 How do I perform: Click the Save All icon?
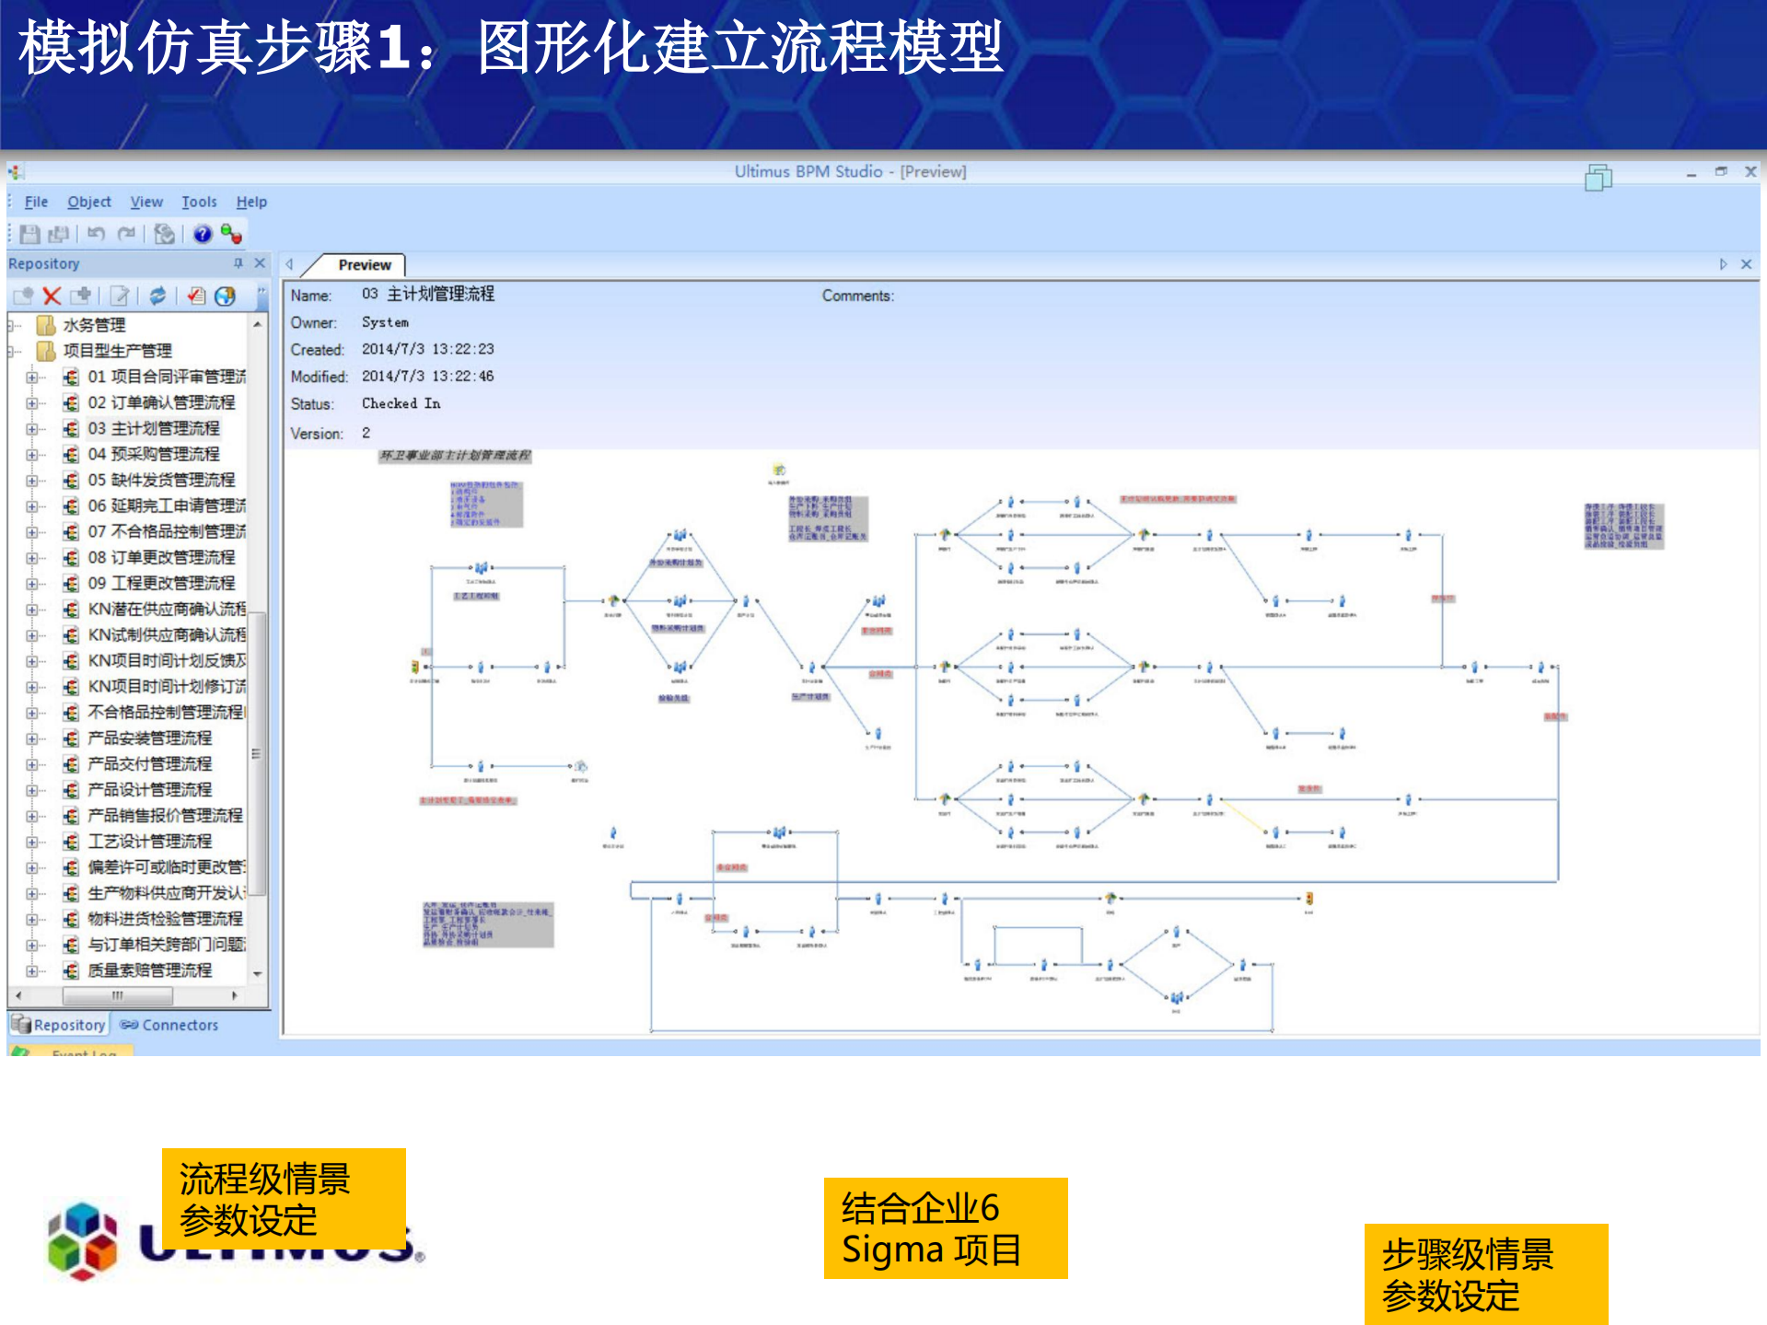pyautogui.click(x=58, y=233)
